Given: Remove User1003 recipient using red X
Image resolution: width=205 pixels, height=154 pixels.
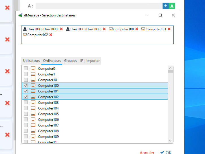Looking at the screenshot, I should coord(104,29).
